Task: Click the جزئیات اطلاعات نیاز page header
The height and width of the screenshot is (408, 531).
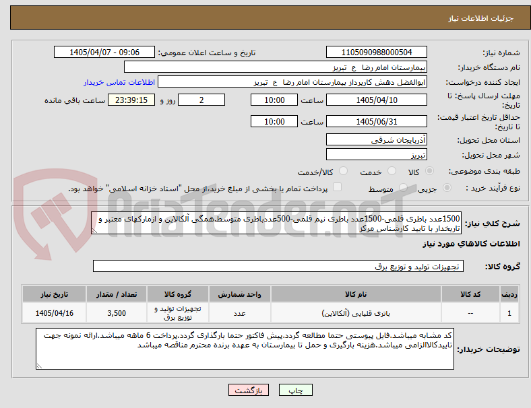Action: (x=480, y=18)
